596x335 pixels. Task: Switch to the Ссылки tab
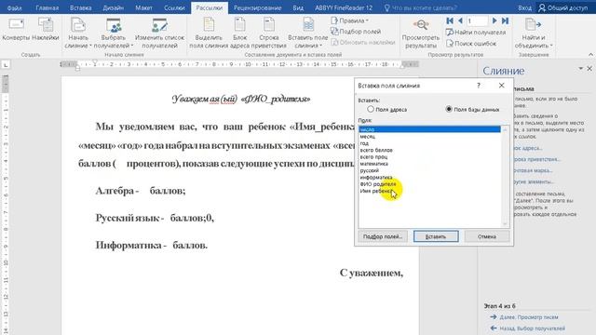pos(174,7)
